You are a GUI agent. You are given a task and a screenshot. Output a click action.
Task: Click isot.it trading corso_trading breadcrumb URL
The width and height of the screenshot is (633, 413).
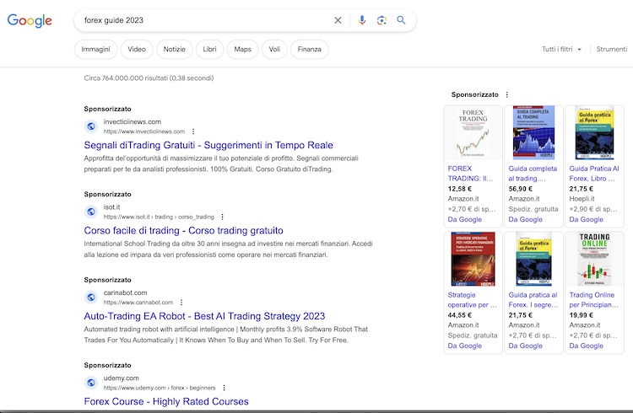[159, 217]
